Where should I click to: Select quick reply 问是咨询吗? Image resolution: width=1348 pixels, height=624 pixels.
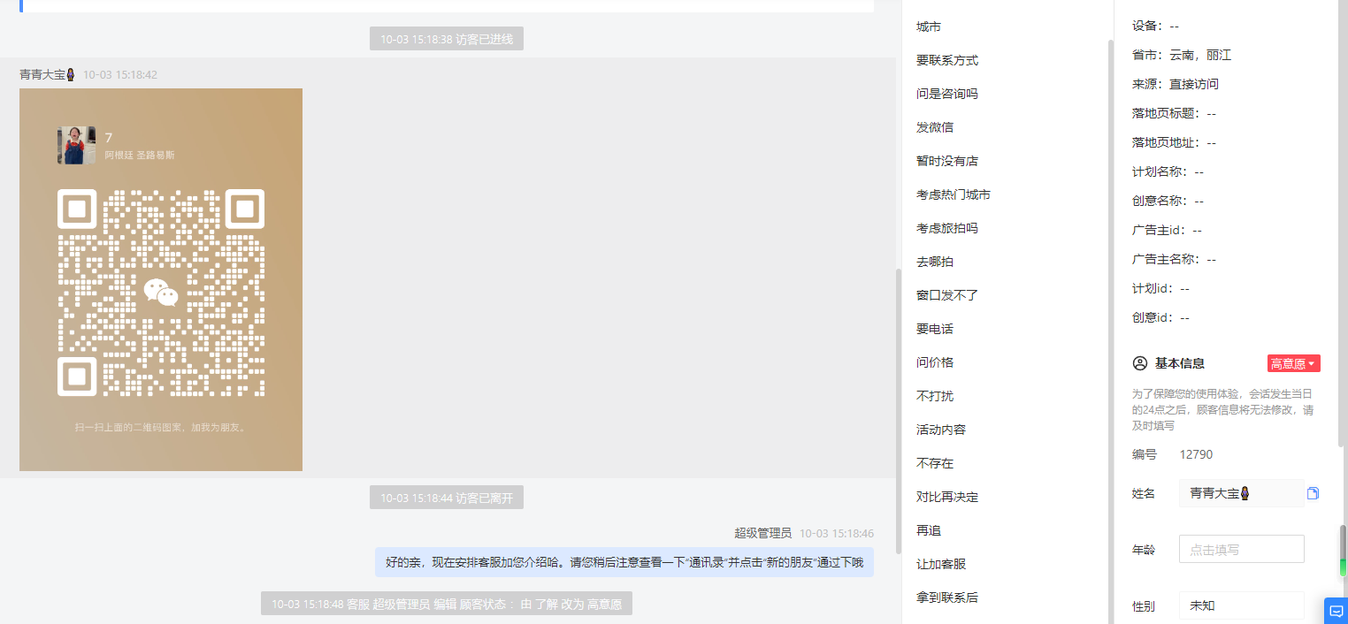tap(947, 95)
